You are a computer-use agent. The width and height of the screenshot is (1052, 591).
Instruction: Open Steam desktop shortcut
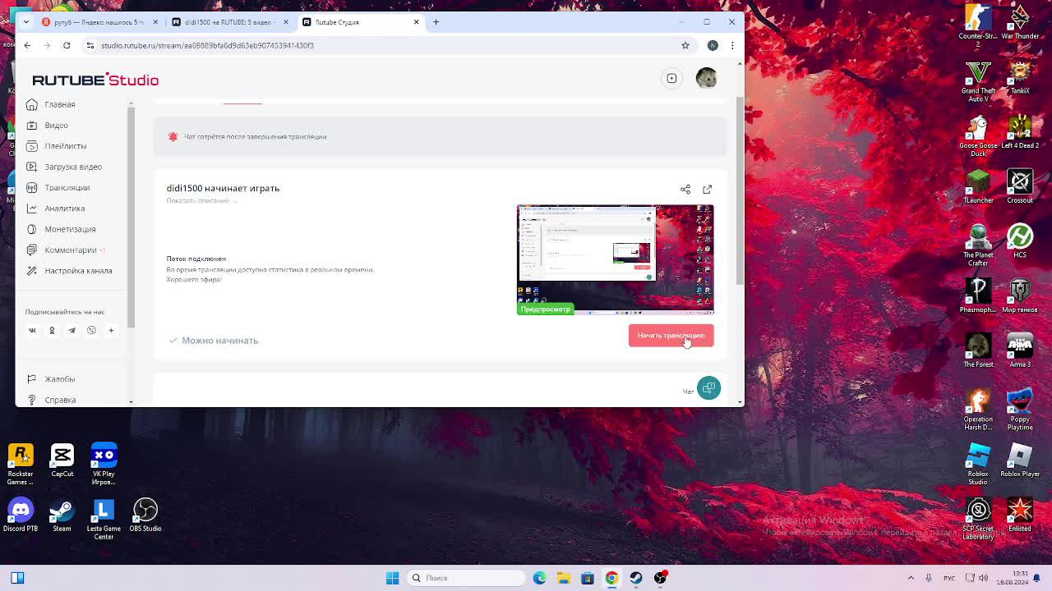tap(62, 515)
